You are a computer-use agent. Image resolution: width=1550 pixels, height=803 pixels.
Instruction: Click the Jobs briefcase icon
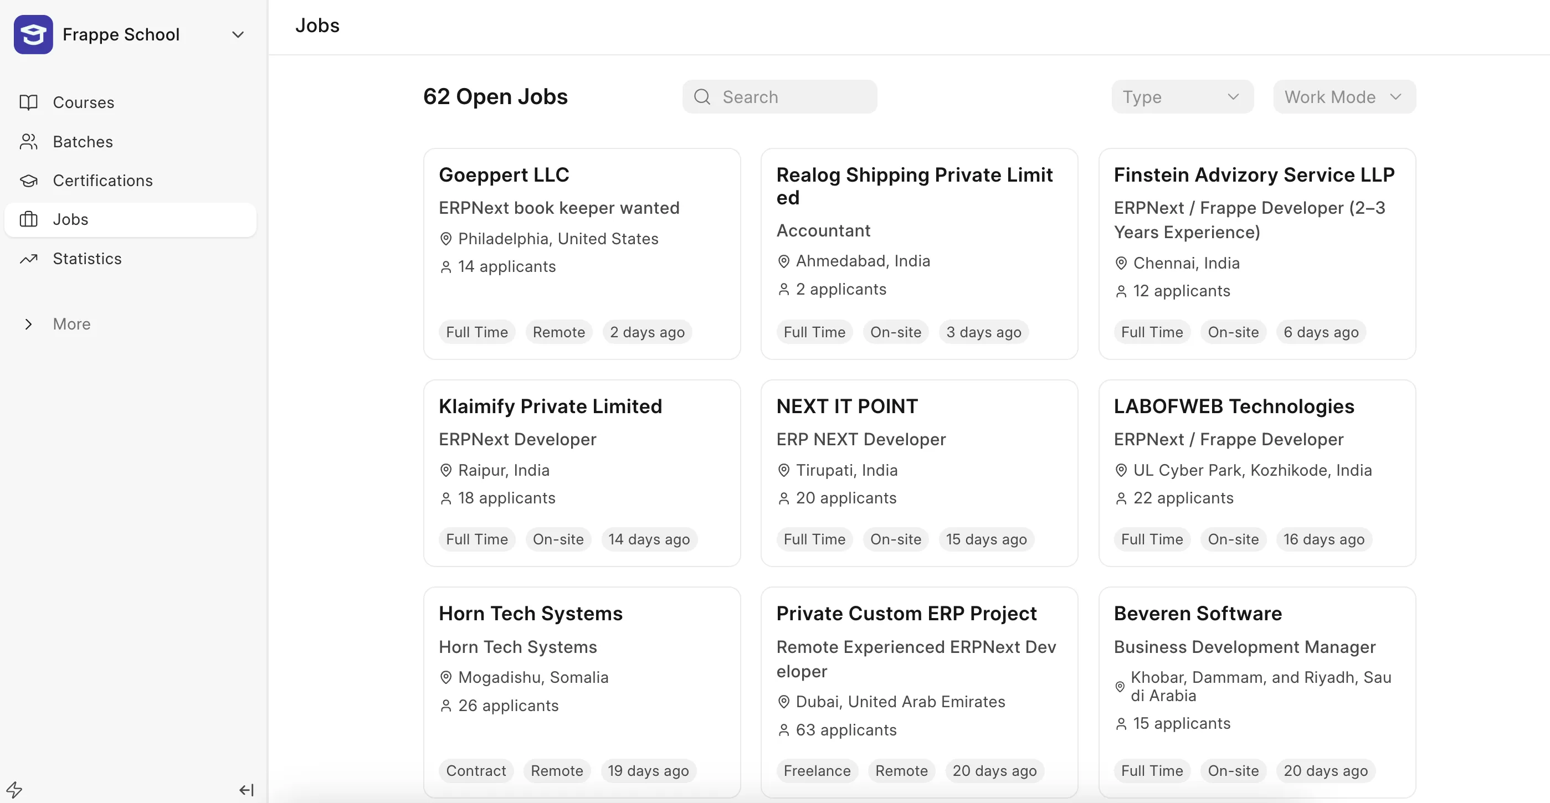[x=28, y=219]
